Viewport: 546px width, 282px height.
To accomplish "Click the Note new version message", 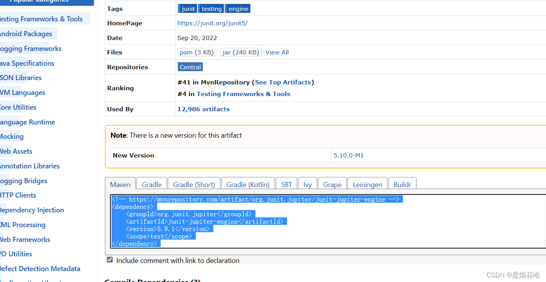I will [x=176, y=135].
